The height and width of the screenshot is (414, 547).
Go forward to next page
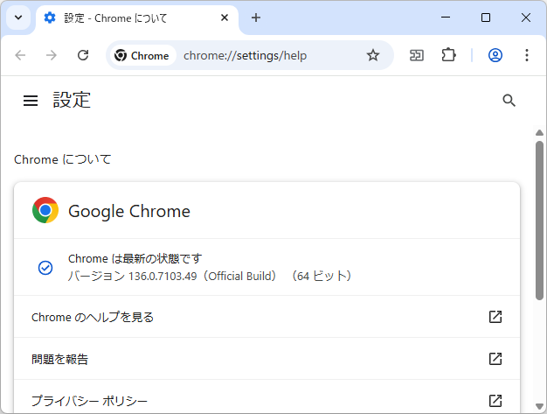point(52,55)
